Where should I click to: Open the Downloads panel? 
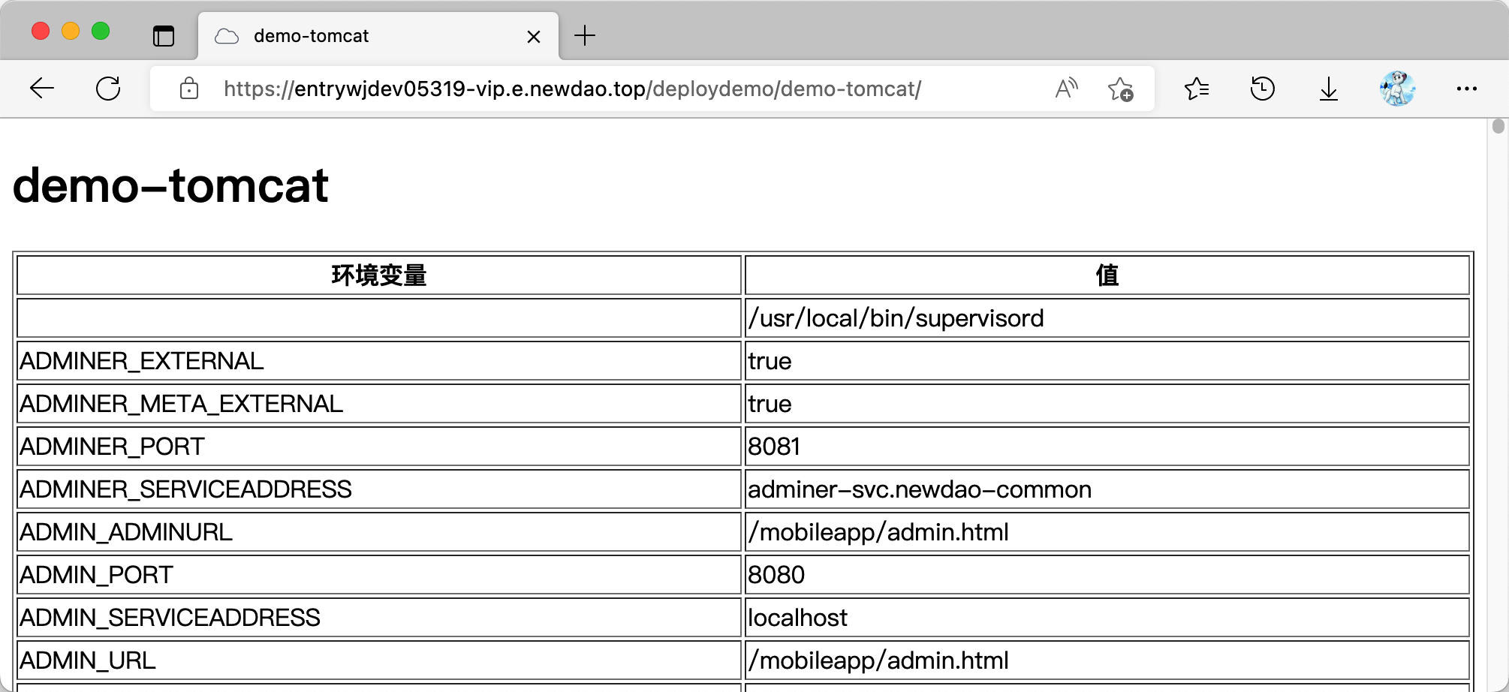tap(1329, 89)
